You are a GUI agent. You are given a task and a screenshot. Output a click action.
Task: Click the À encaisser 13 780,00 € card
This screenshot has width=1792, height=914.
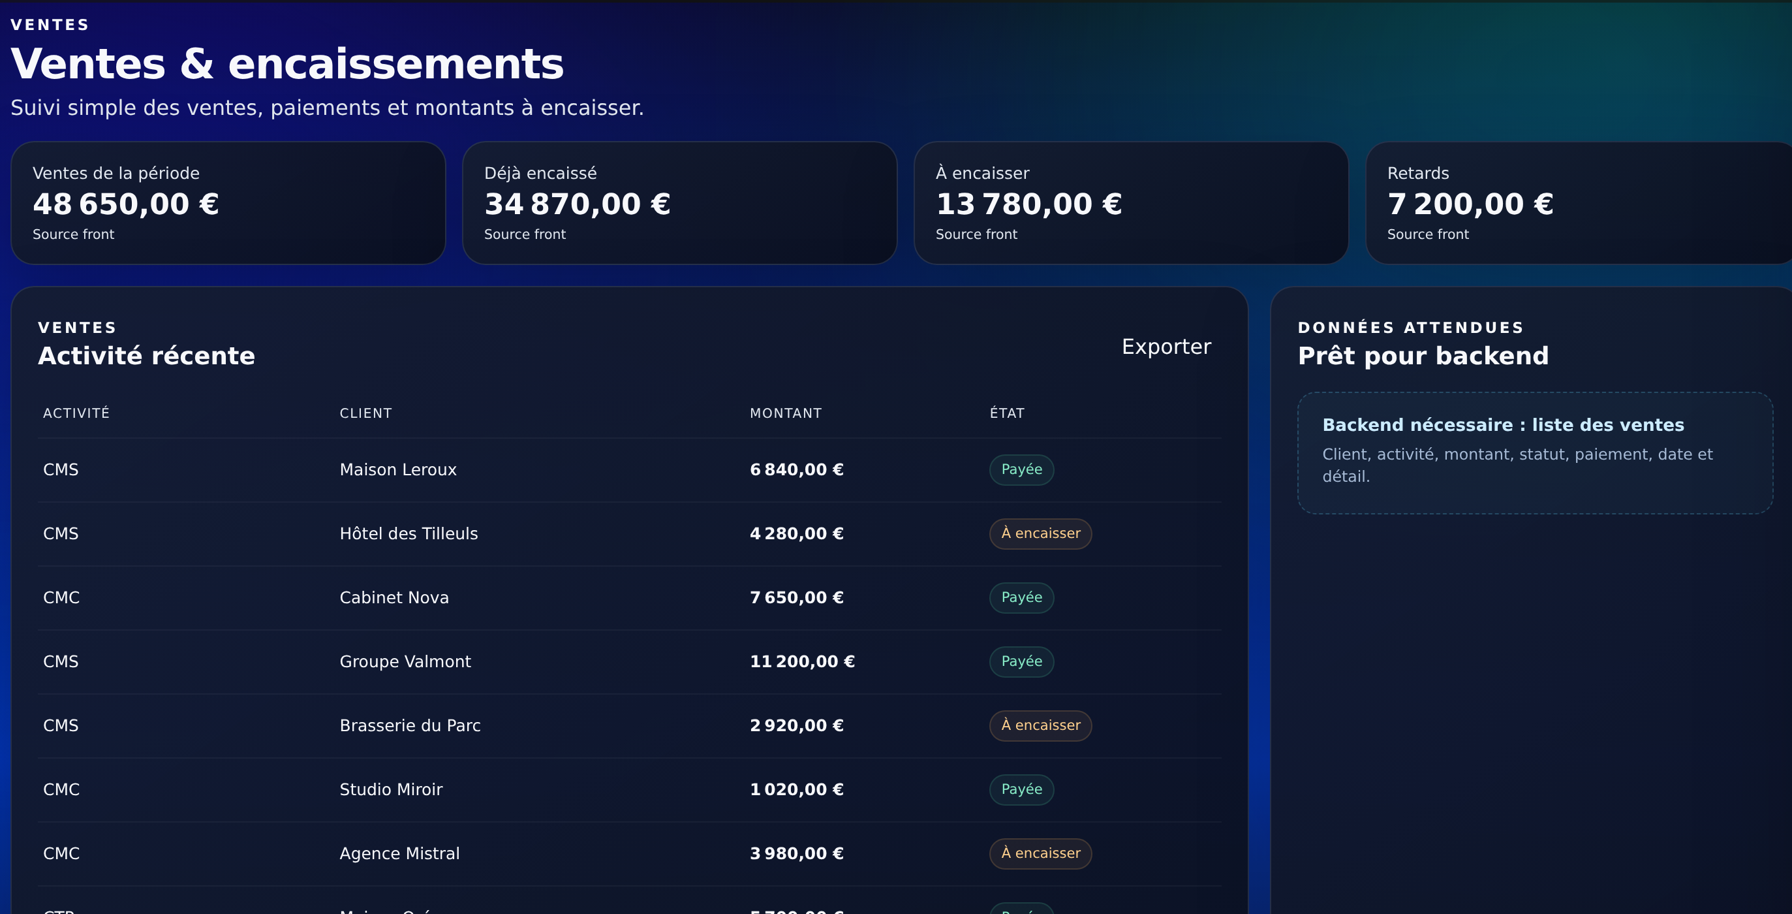pos(1131,203)
